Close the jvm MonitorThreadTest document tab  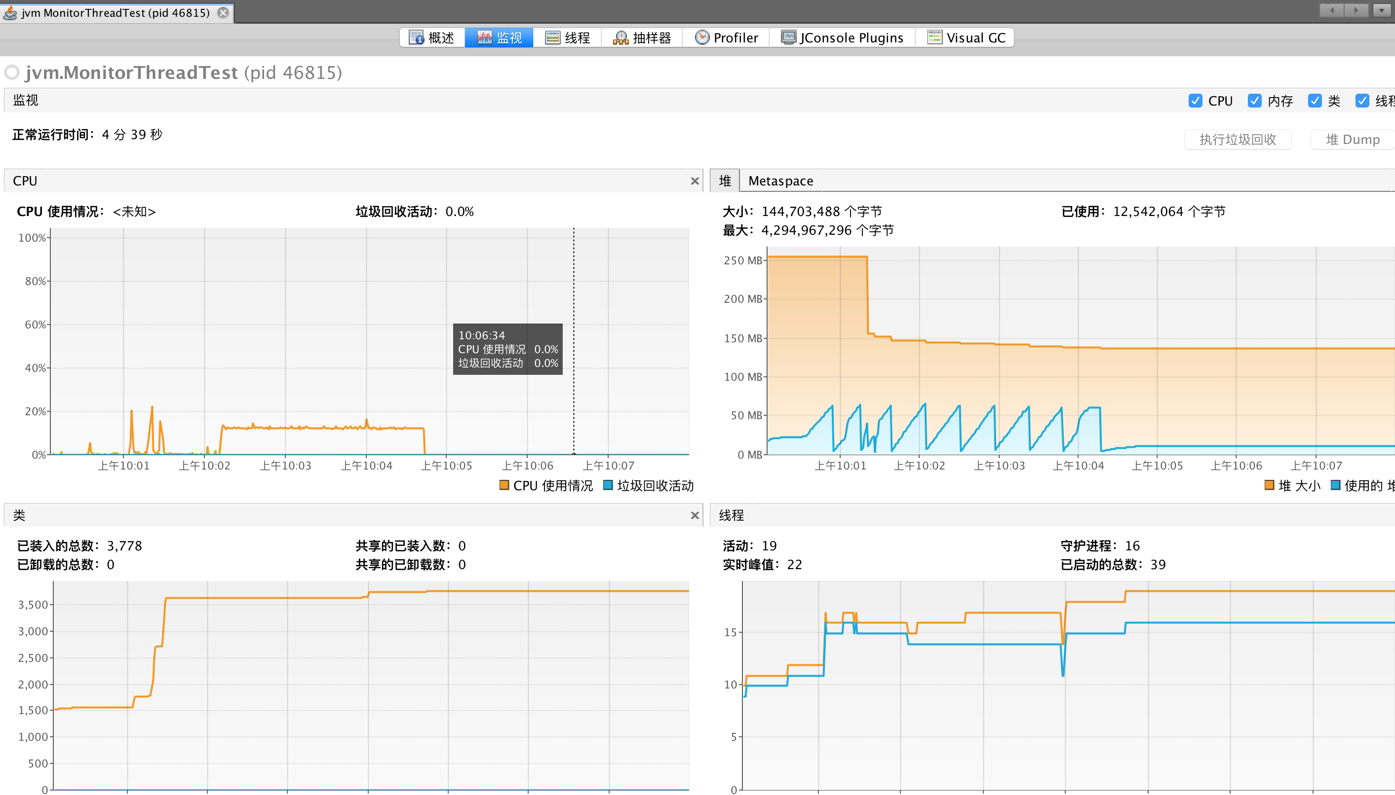[223, 12]
